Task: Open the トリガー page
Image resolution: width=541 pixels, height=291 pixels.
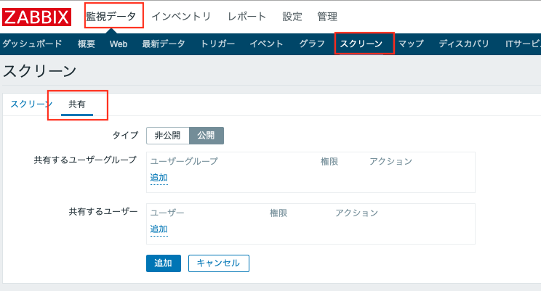Action: [x=217, y=44]
